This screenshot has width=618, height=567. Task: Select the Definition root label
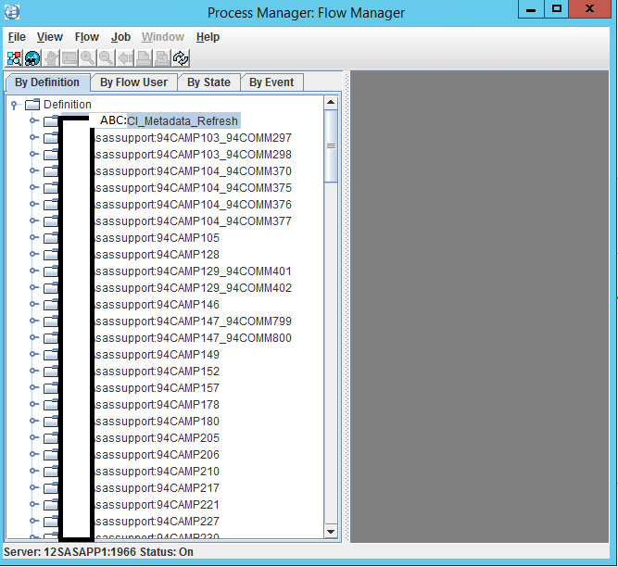68,105
